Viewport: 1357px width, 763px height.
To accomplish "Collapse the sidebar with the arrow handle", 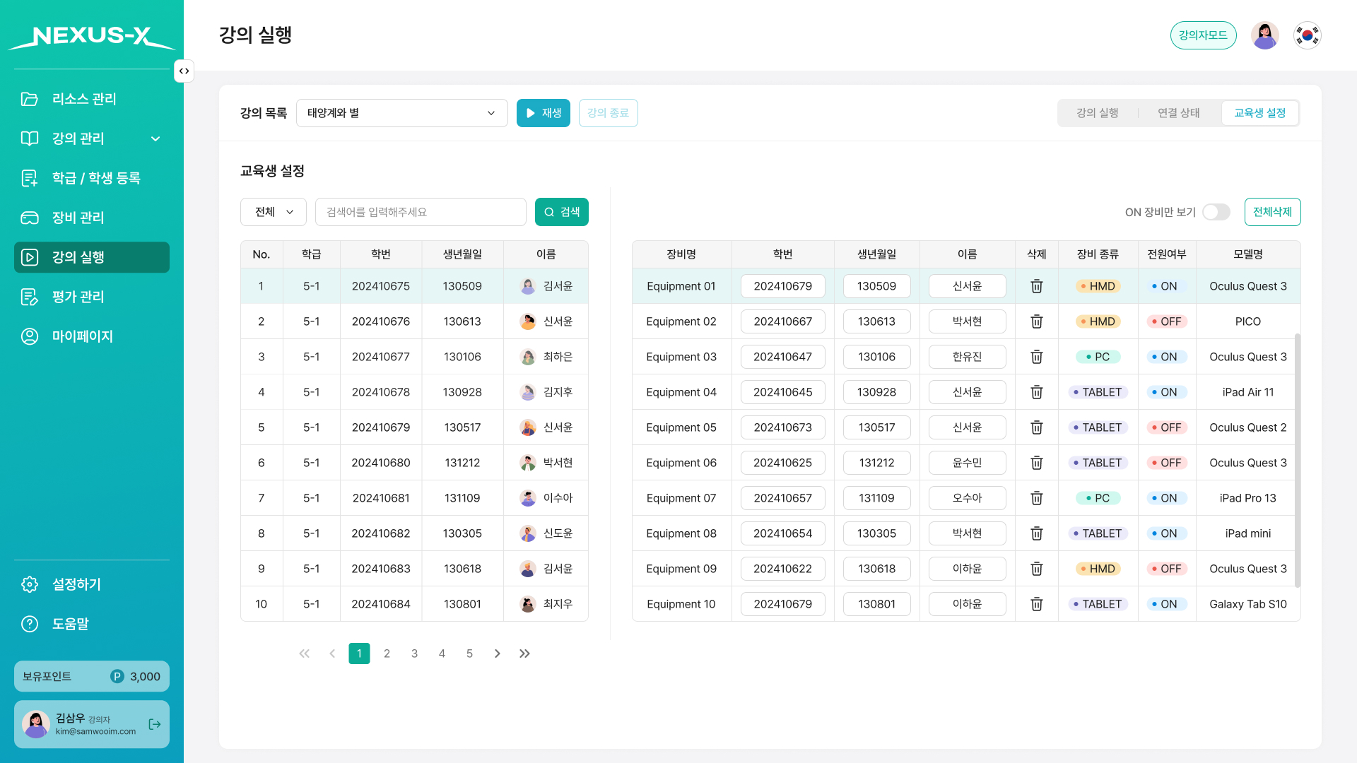I will (184, 71).
